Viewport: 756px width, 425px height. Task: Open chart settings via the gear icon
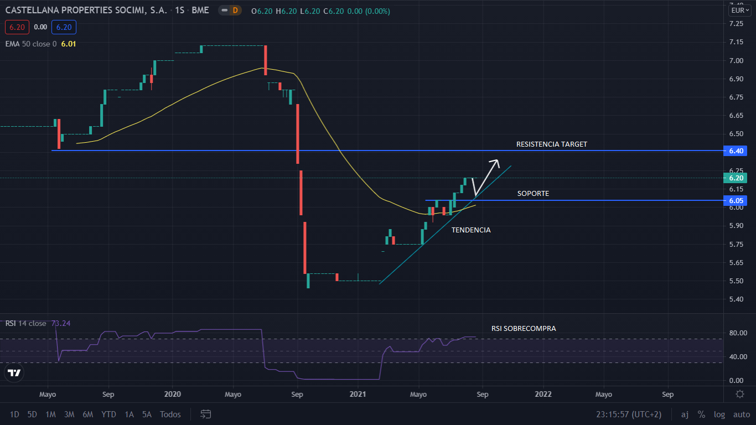pos(740,393)
